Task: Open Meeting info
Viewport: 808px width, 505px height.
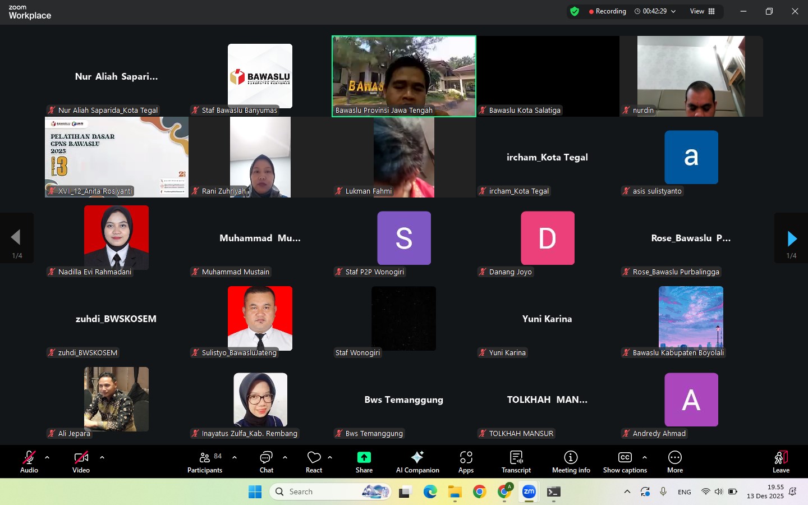Action: coord(571,462)
